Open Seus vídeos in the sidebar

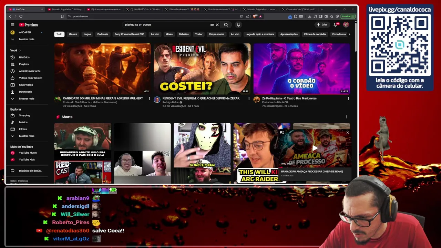point(26,85)
